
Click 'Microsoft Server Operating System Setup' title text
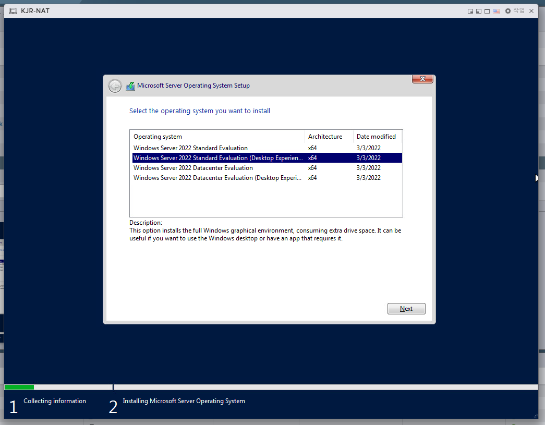[193, 86]
